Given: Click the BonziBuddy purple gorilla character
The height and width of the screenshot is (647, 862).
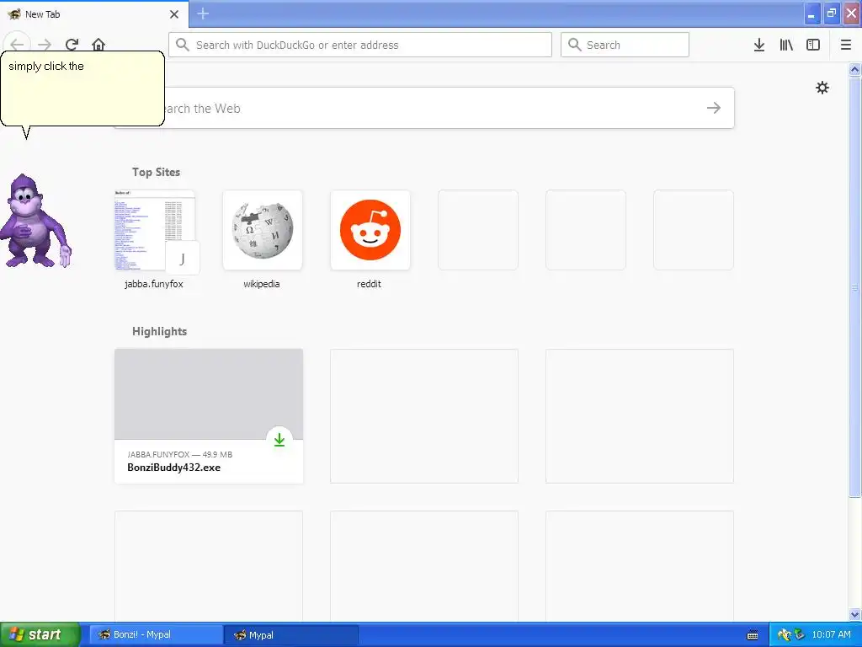Looking at the screenshot, I should click(x=35, y=221).
